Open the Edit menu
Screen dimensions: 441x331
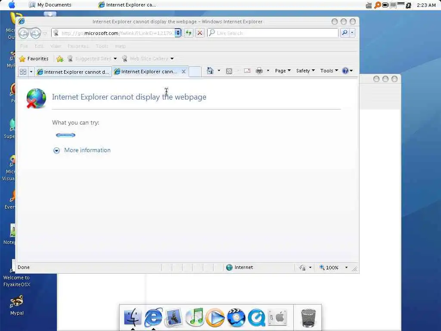click(x=39, y=46)
